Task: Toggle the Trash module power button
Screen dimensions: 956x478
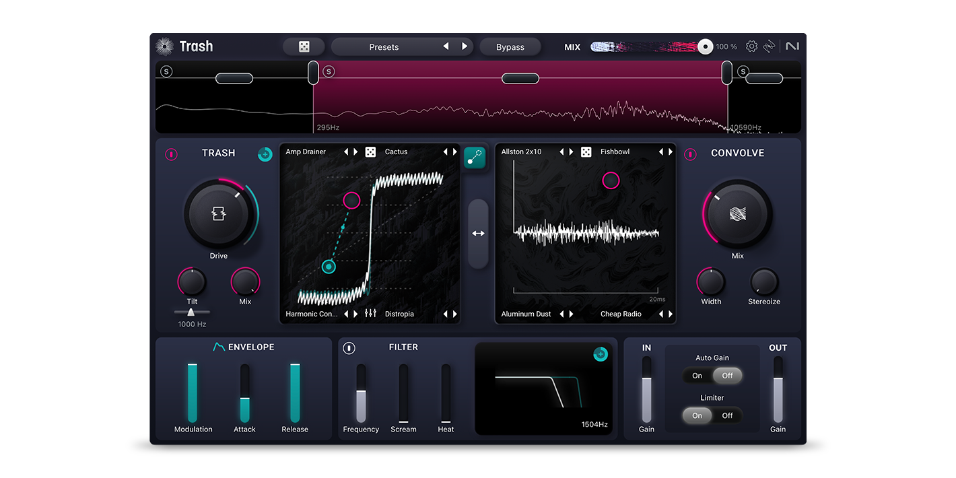Action: coord(171,154)
